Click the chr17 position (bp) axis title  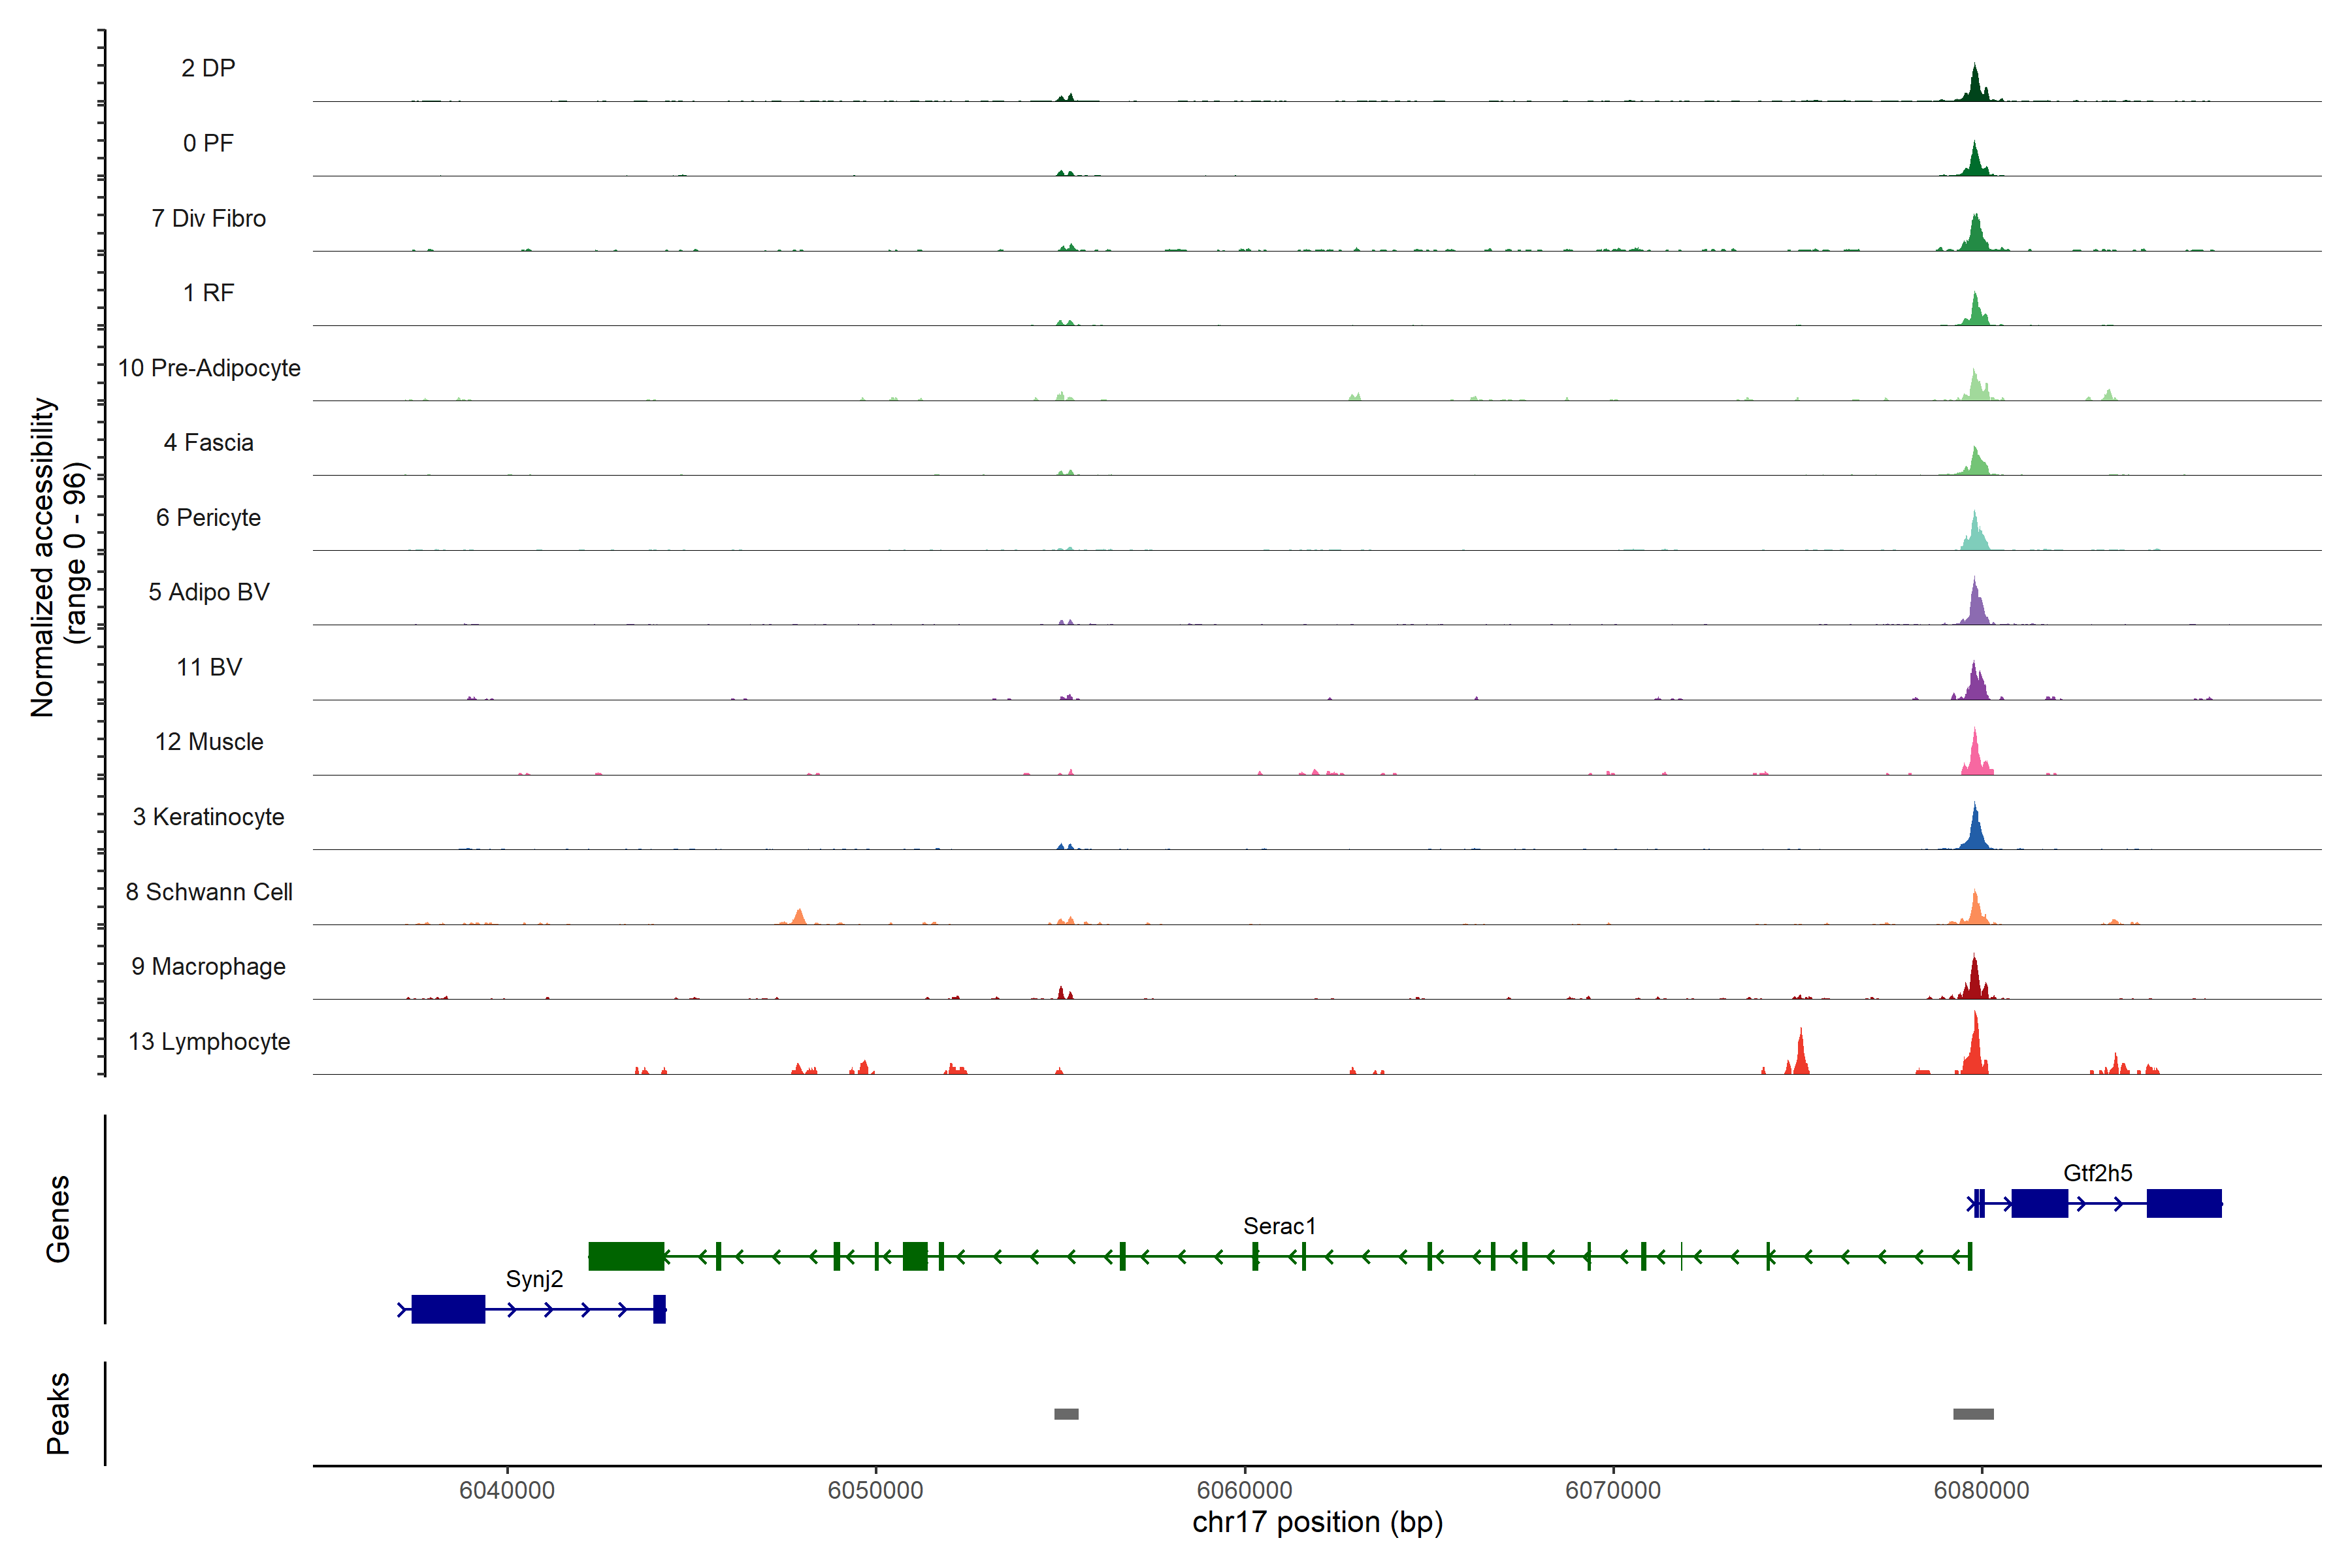pos(1317,1522)
